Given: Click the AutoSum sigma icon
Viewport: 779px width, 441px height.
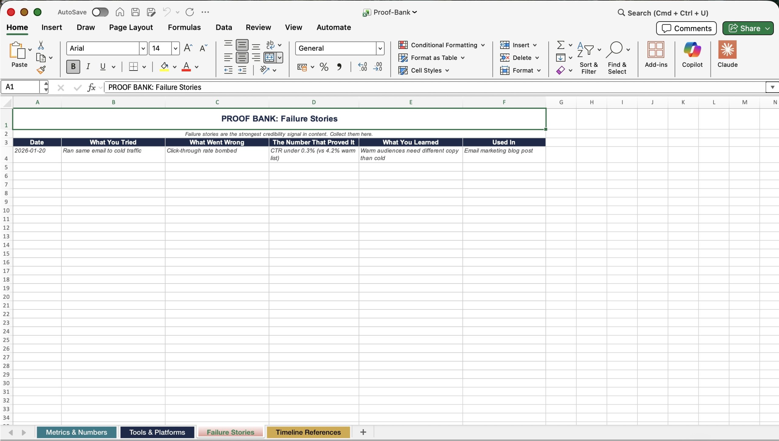Looking at the screenshot, I should coord(561,45).
